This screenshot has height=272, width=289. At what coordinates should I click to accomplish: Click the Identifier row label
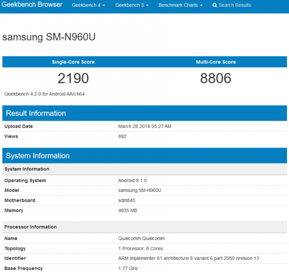(15, 258)
